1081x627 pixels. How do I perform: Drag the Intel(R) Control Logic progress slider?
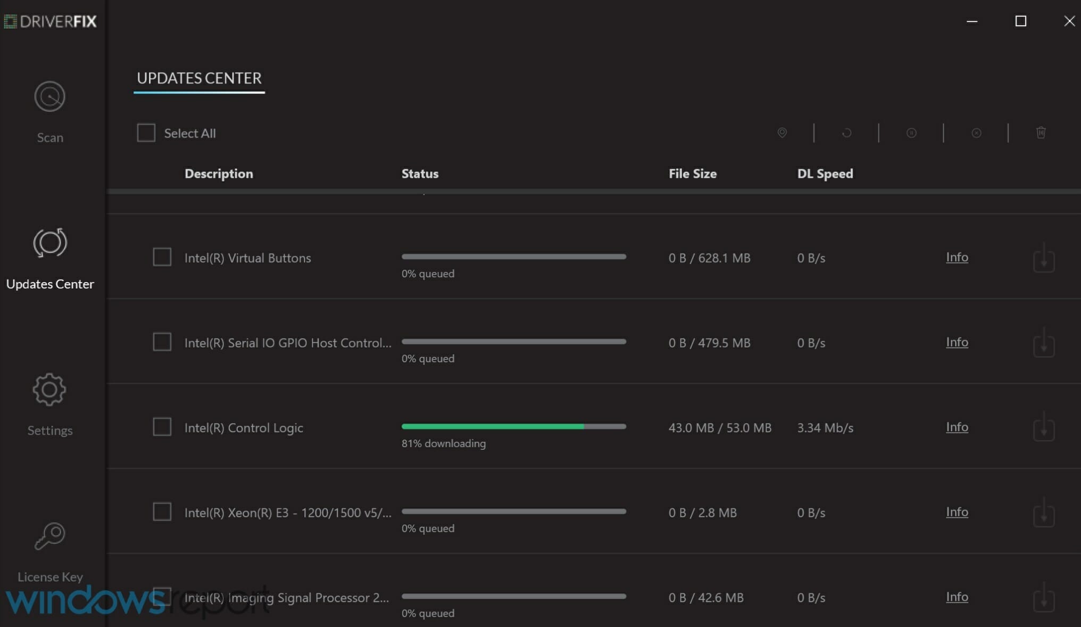583,426
